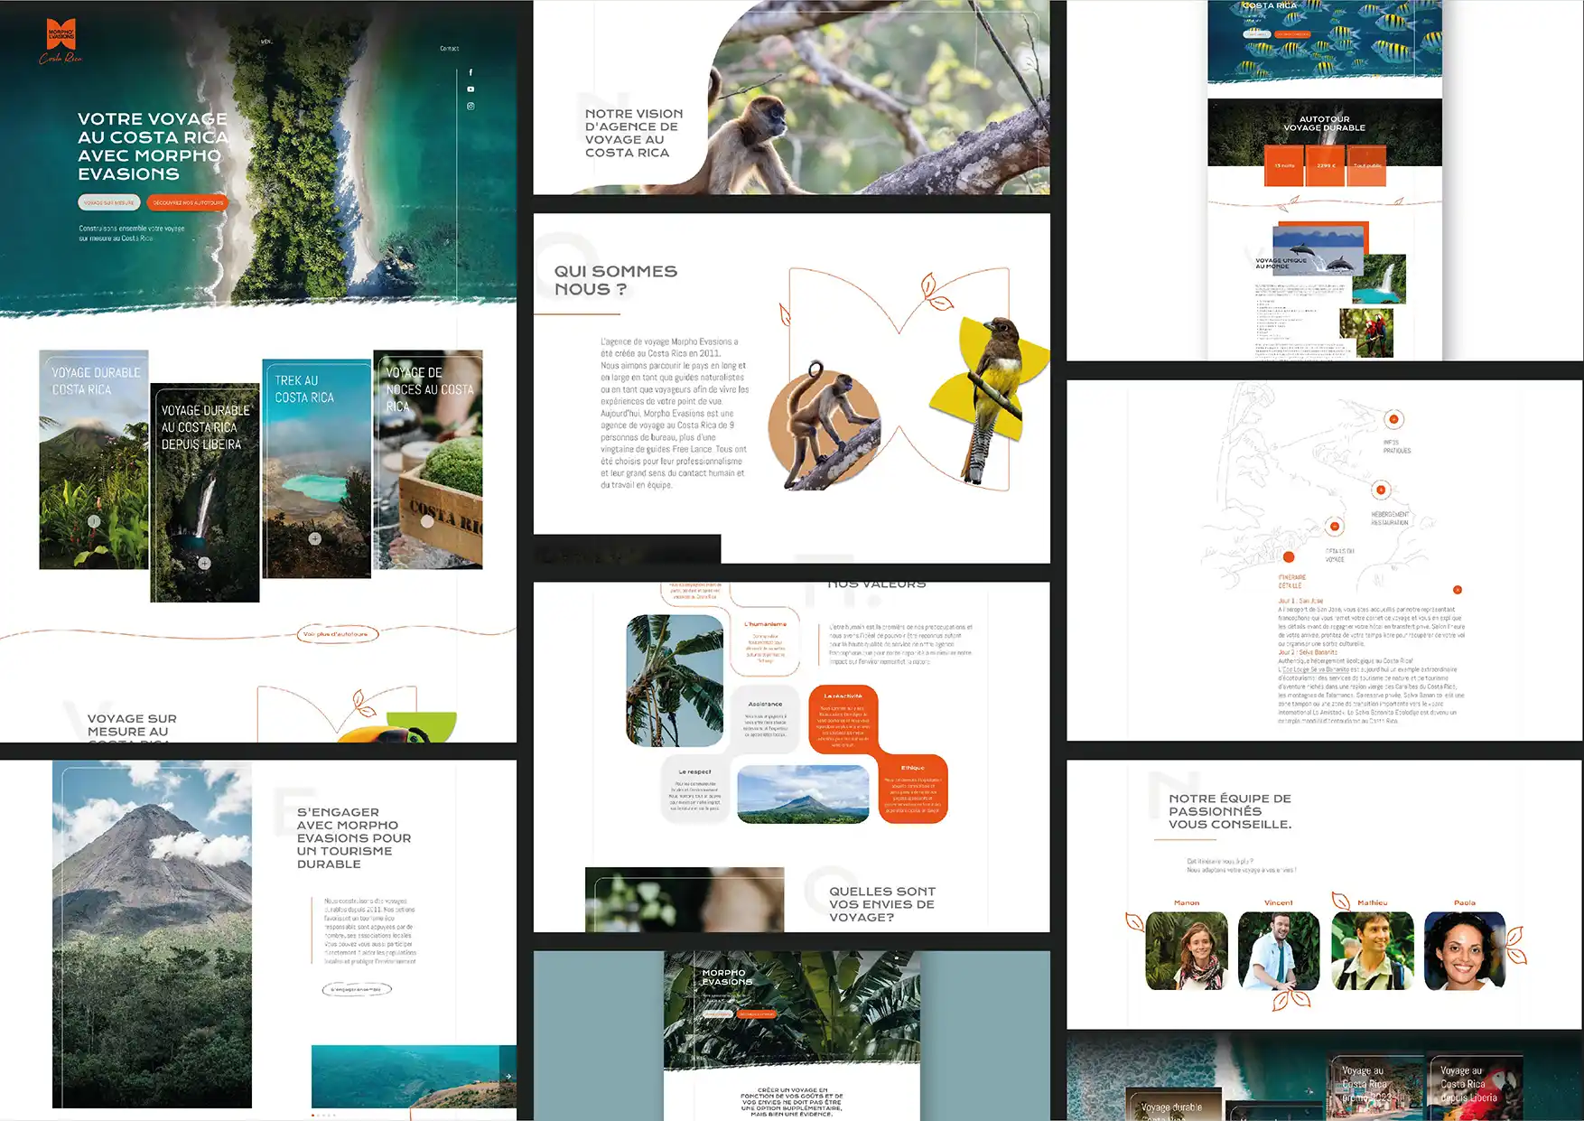Open the 'Voyage durable Costa Rica' volcano card
1584x1121 pixels.
coord(94,460)
